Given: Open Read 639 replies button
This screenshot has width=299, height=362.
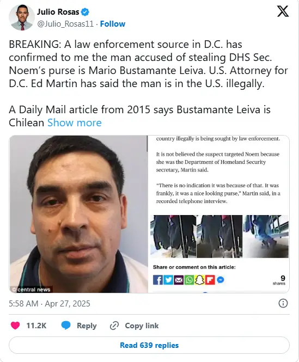Looking at the screenshot, I should click(x=149, y=345).
